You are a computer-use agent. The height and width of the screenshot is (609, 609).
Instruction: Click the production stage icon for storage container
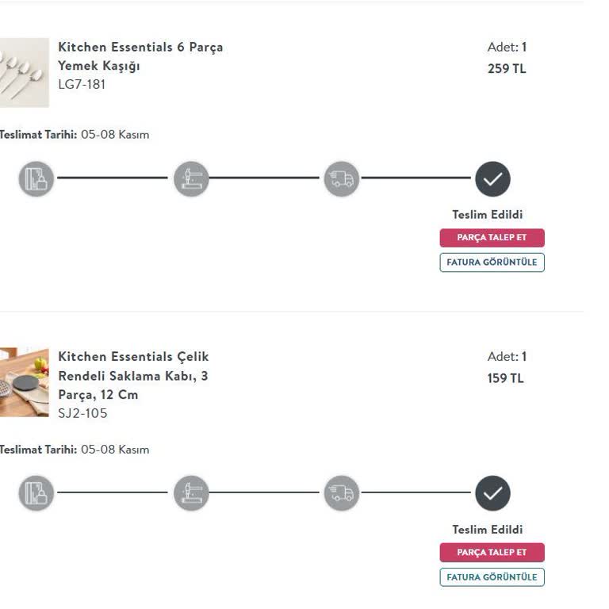(191, 494)
